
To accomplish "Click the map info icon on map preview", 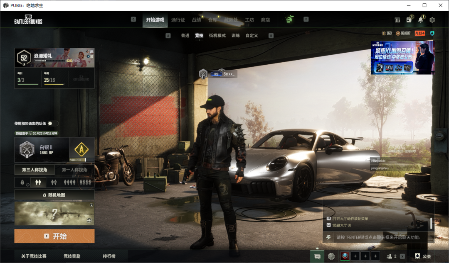I will point(91,205).
